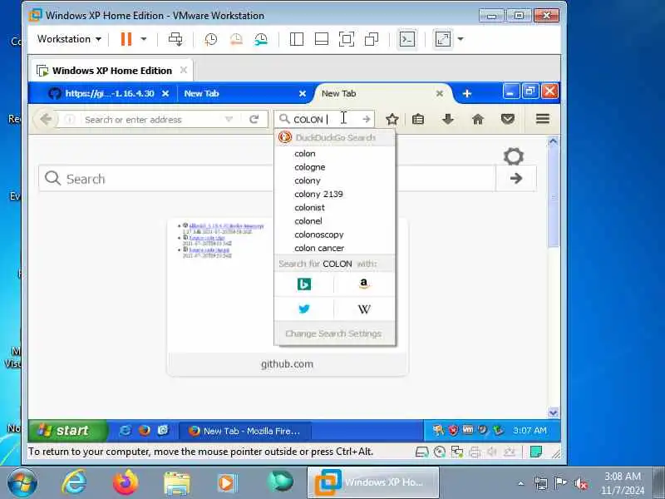Search COLON with Bing
The width and height of the screenshot is (665, 499).
tap(304, 284)
